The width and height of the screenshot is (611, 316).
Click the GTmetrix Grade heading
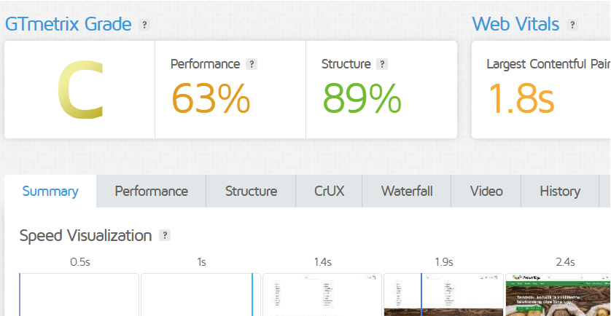click(x=69, y=24)
